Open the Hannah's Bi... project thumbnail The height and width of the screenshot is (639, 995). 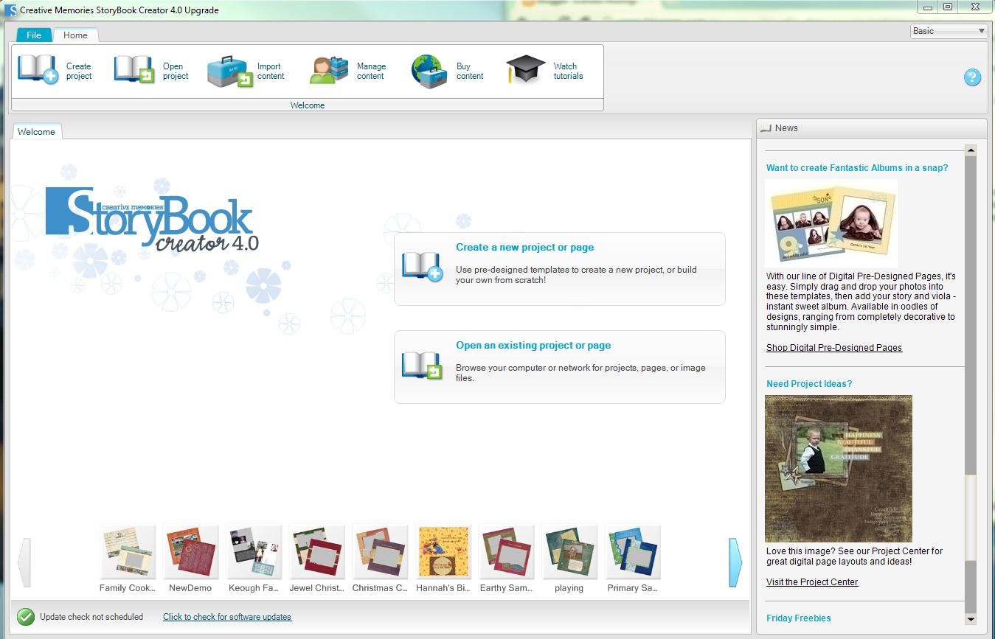(443, 553)
